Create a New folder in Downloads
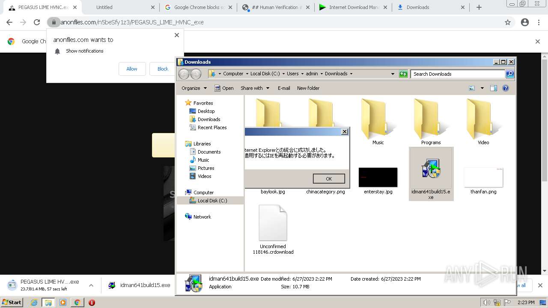The width and height of the screenshot is (548, 308). (x=308, y=88)
